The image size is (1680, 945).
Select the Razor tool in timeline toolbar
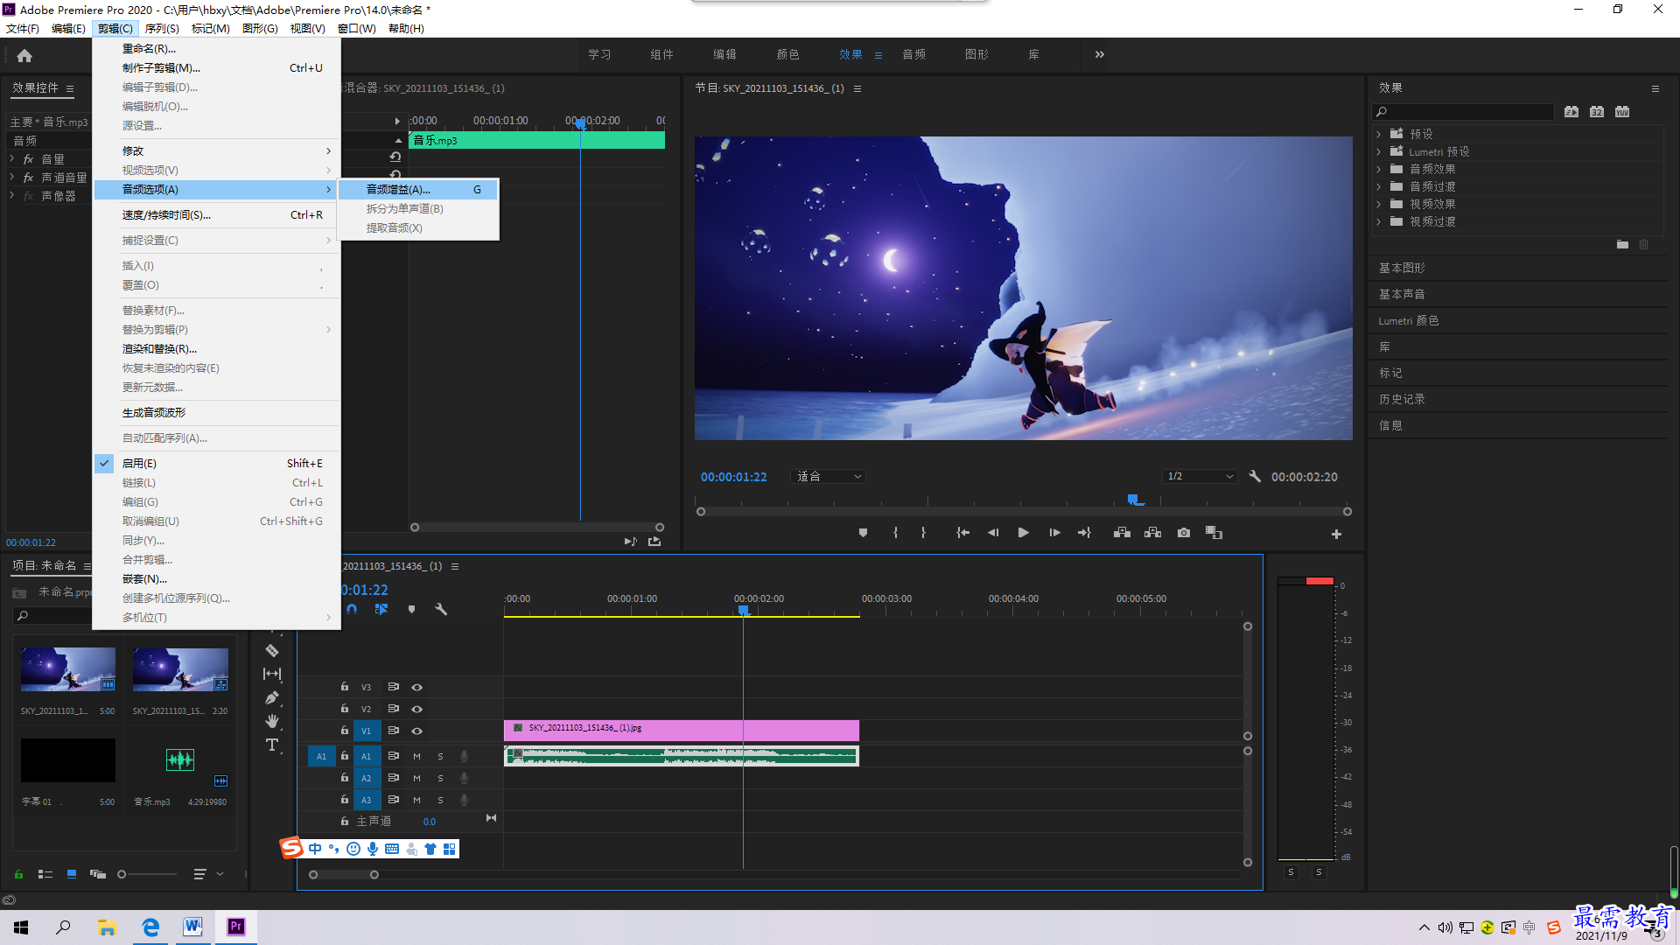pos(272,650)
